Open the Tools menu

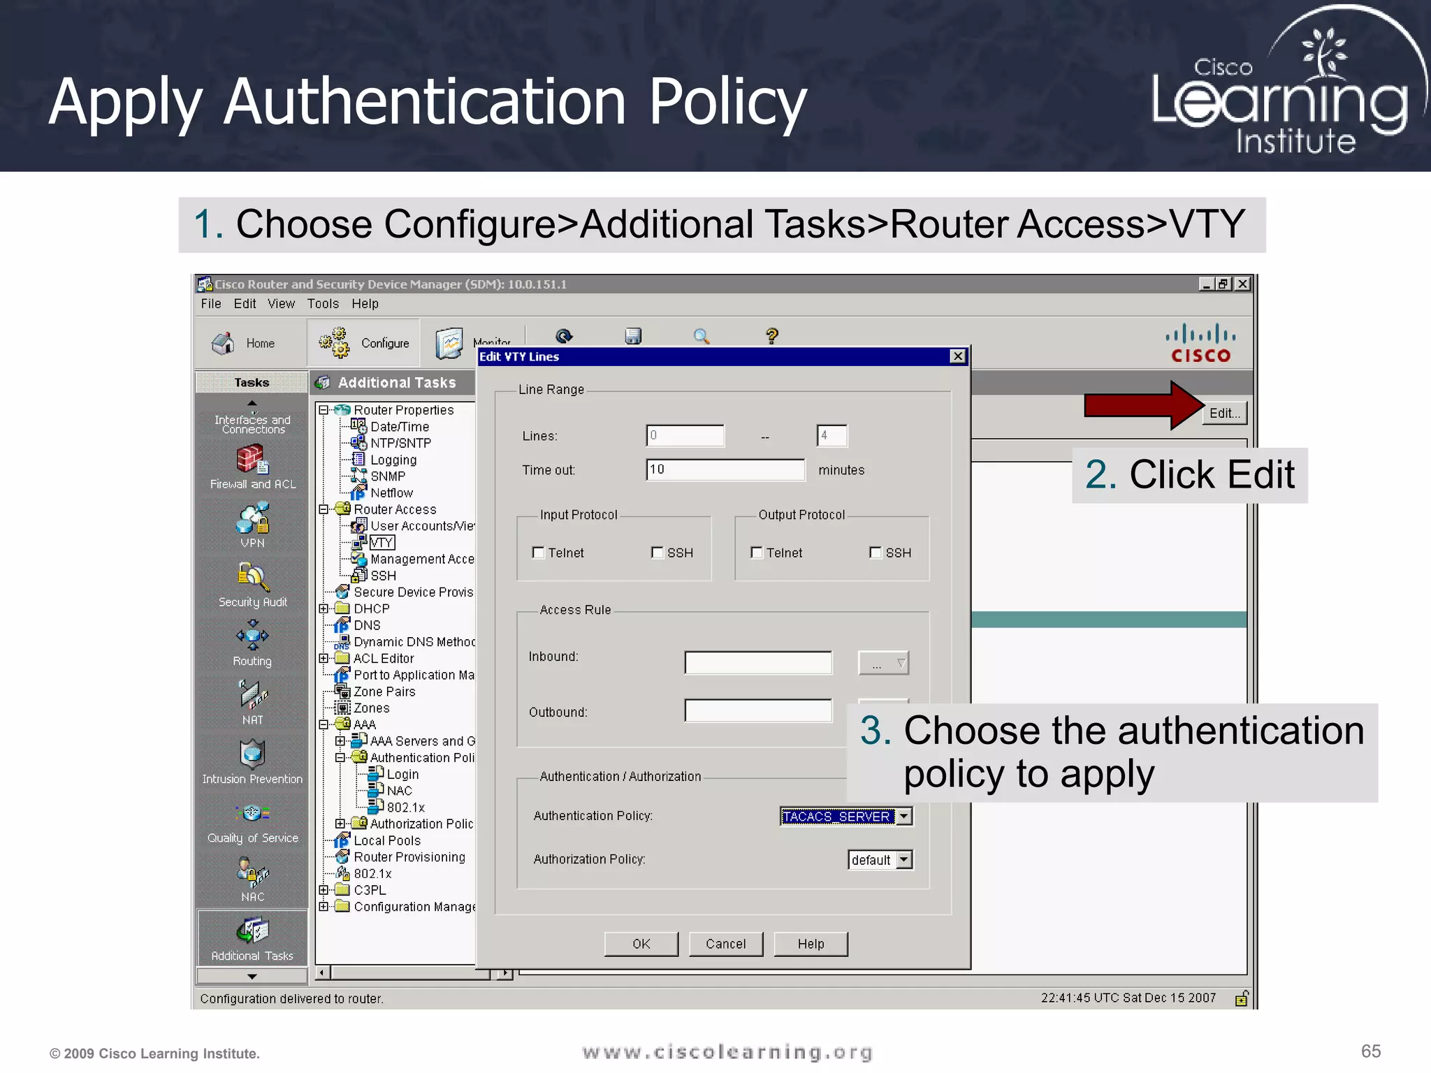pos(323,304)
